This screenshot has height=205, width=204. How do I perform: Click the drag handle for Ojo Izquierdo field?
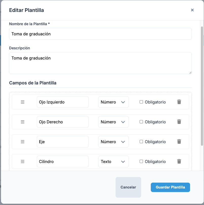coord(23,102)
